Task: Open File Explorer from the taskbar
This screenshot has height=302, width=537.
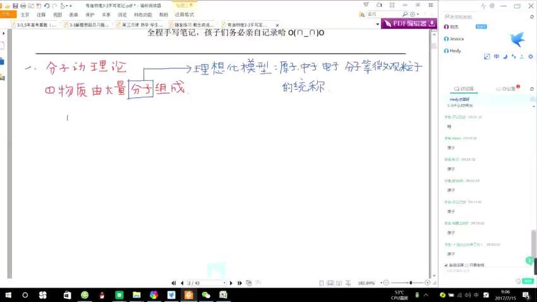Action: tap(136, 295)
